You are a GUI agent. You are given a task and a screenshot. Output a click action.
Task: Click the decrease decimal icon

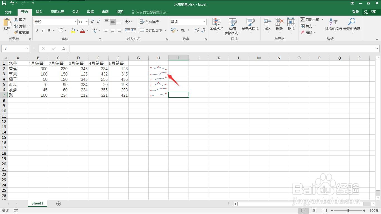click(x=204, y=30)
